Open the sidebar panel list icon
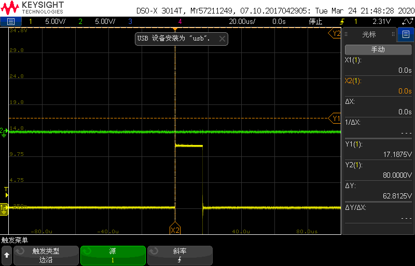The width and height of the screenshot is (415, 266). (x=406, y=34)
